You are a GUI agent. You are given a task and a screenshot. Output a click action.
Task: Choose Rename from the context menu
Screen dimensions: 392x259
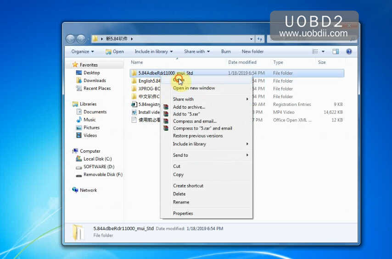pyautogui.click(x=181, y=202)
